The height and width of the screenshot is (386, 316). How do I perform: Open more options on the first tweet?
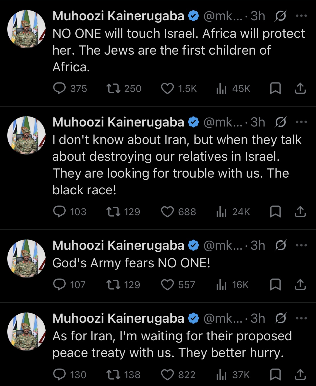[301, 16]
